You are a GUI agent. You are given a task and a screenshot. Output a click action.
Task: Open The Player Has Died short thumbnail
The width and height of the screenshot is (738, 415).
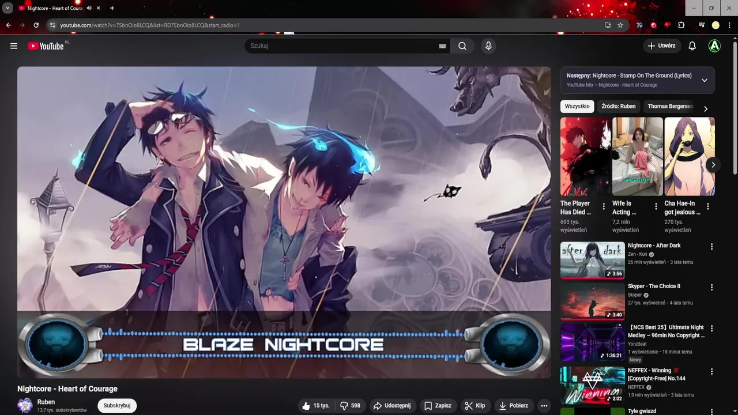pyautogui.click(x=585, y=157)
